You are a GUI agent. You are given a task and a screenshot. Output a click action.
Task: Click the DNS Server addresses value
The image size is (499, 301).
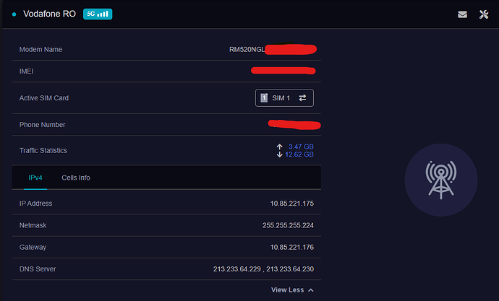tap(263, 269)
